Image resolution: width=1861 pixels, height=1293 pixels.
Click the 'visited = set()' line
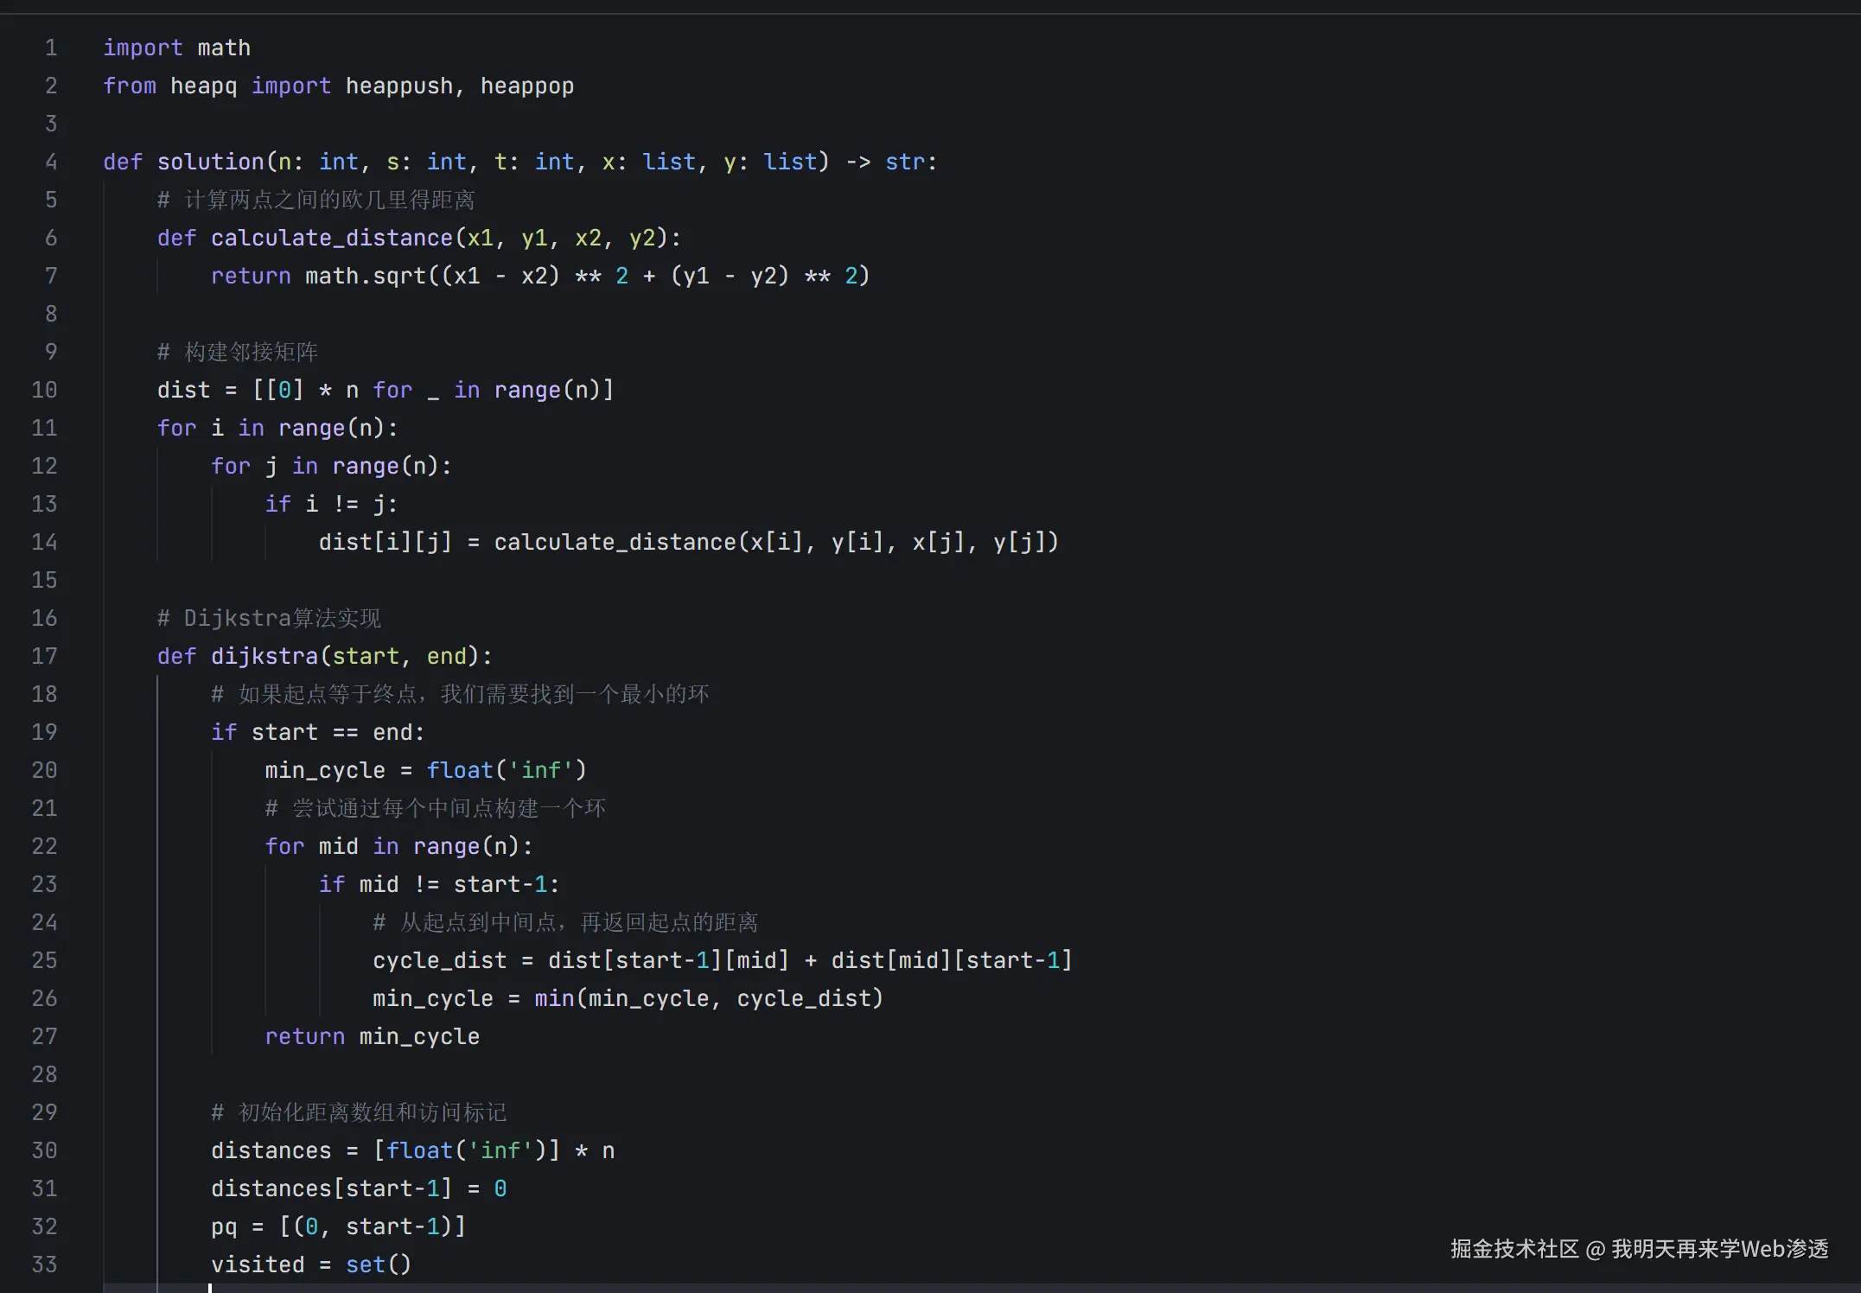(310, 1264)
